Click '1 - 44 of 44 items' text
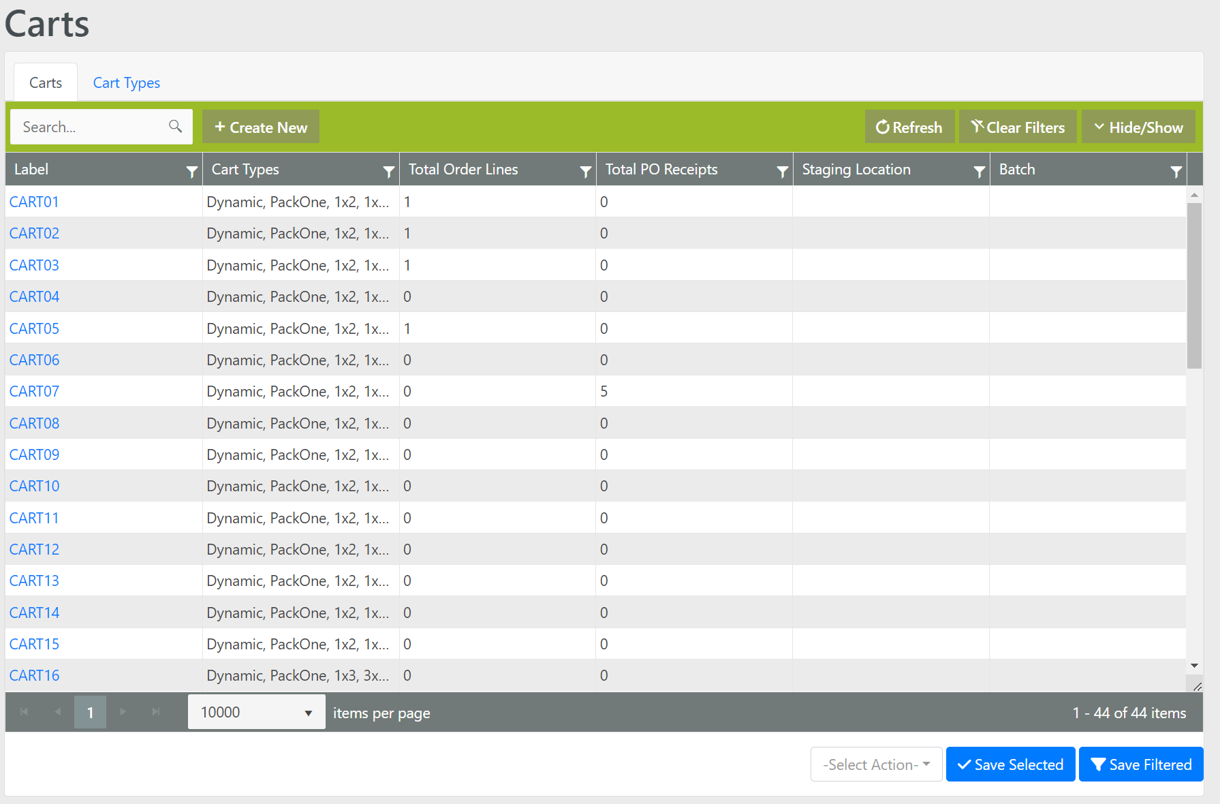 pyautogui.click(x=1129, y=713)
